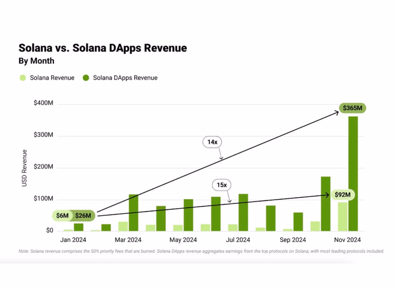
Task: Click the "$200M" y-axis label
Action: [44, 167]
